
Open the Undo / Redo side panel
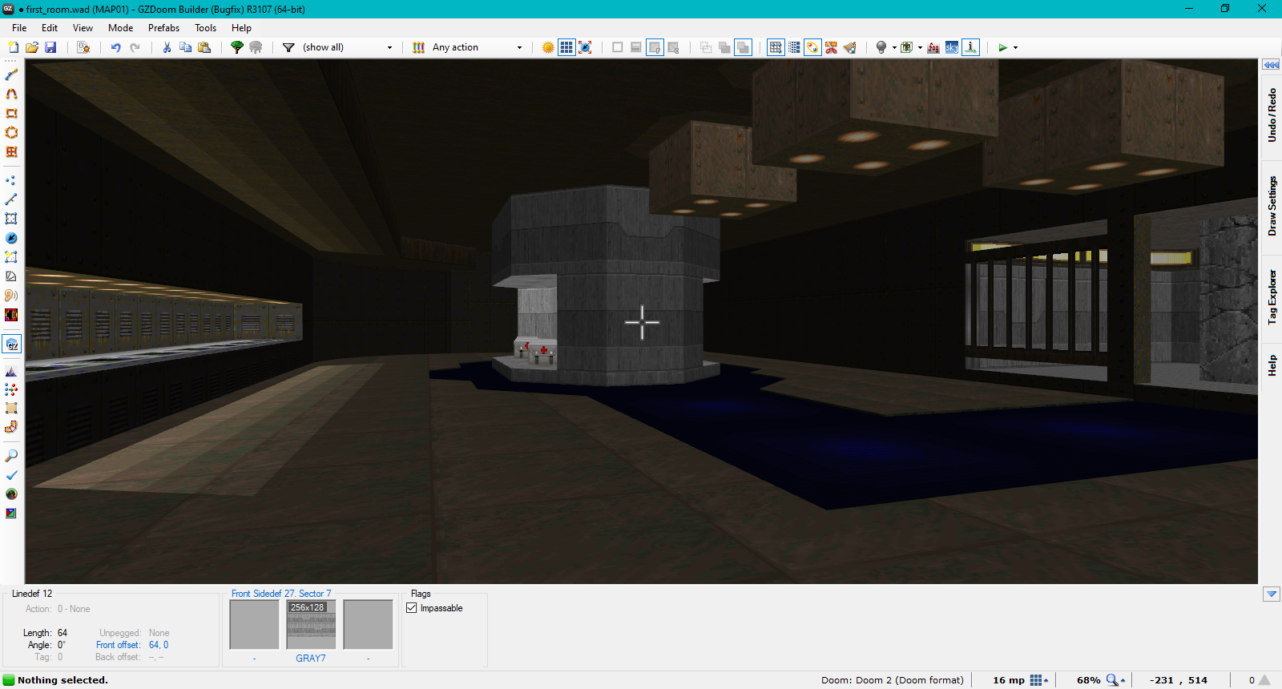click(x=1272, y=115)
